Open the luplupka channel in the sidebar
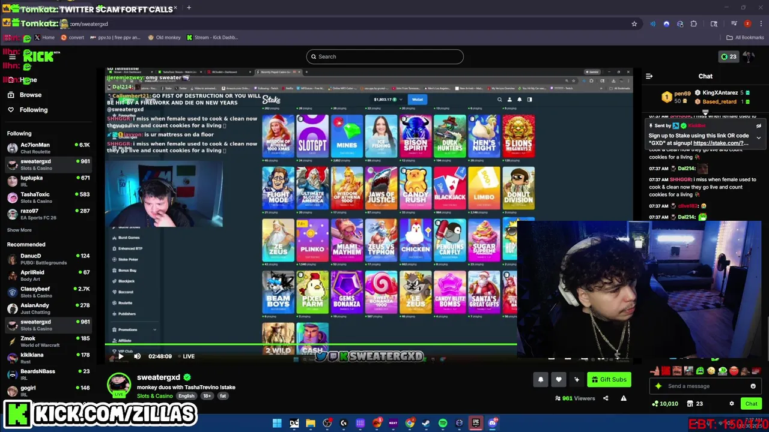The image size is (769, 432). tap(48, 181)
